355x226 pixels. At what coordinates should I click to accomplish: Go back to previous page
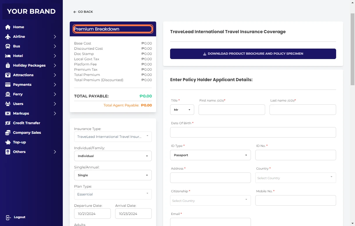click(x=83, y=12)
